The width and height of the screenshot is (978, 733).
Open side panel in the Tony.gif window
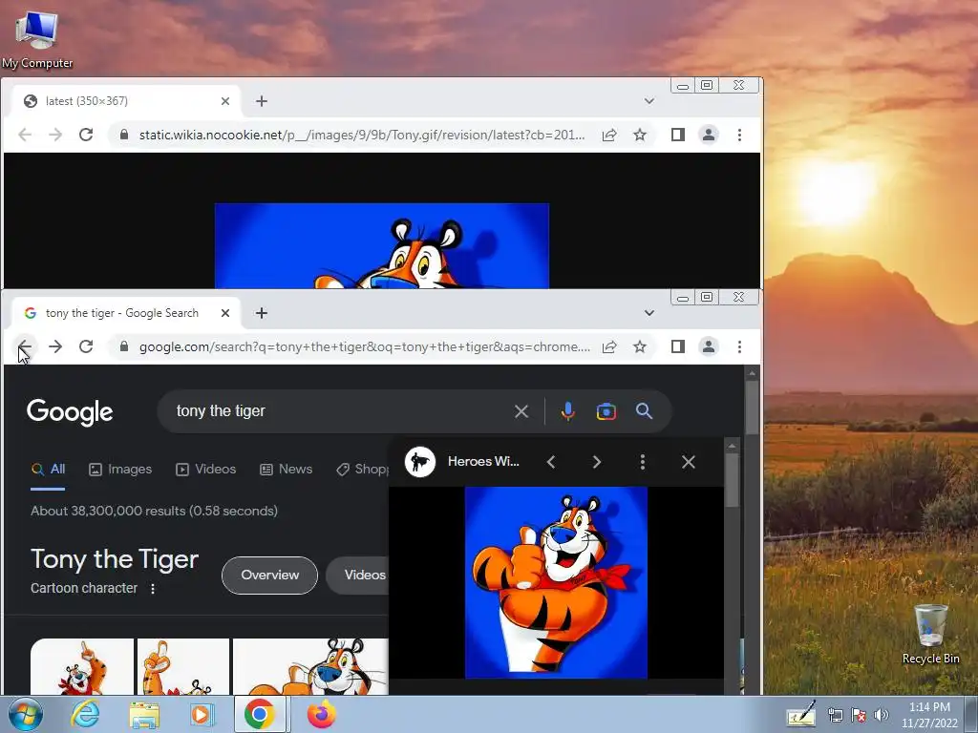coord(678,135)
